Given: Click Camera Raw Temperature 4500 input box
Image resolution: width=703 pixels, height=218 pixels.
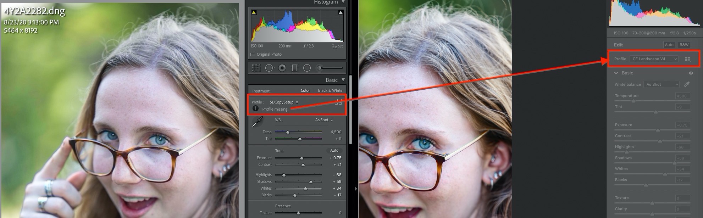Looking at the screenshot, I should pyautogui.click(x=682, y=96).
